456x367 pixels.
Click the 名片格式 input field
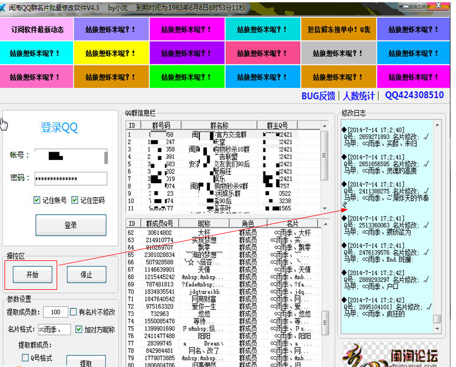[54, 330]
